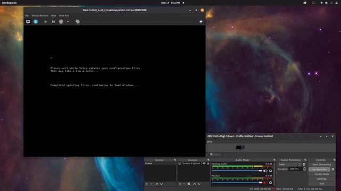The height and width of the screenshot is (191, 341).
Task: Click the OBS preview thumbnail
Action: click(240, 147)
